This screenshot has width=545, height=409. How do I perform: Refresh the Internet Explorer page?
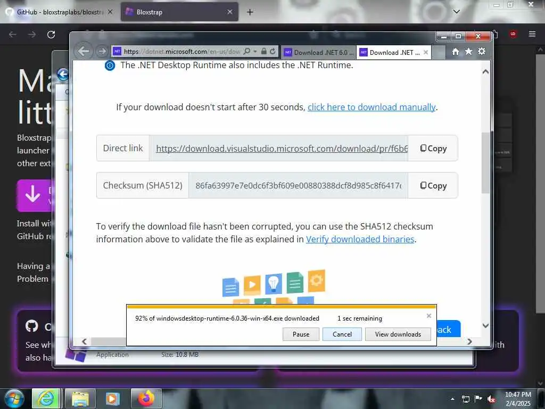[273, 52]
